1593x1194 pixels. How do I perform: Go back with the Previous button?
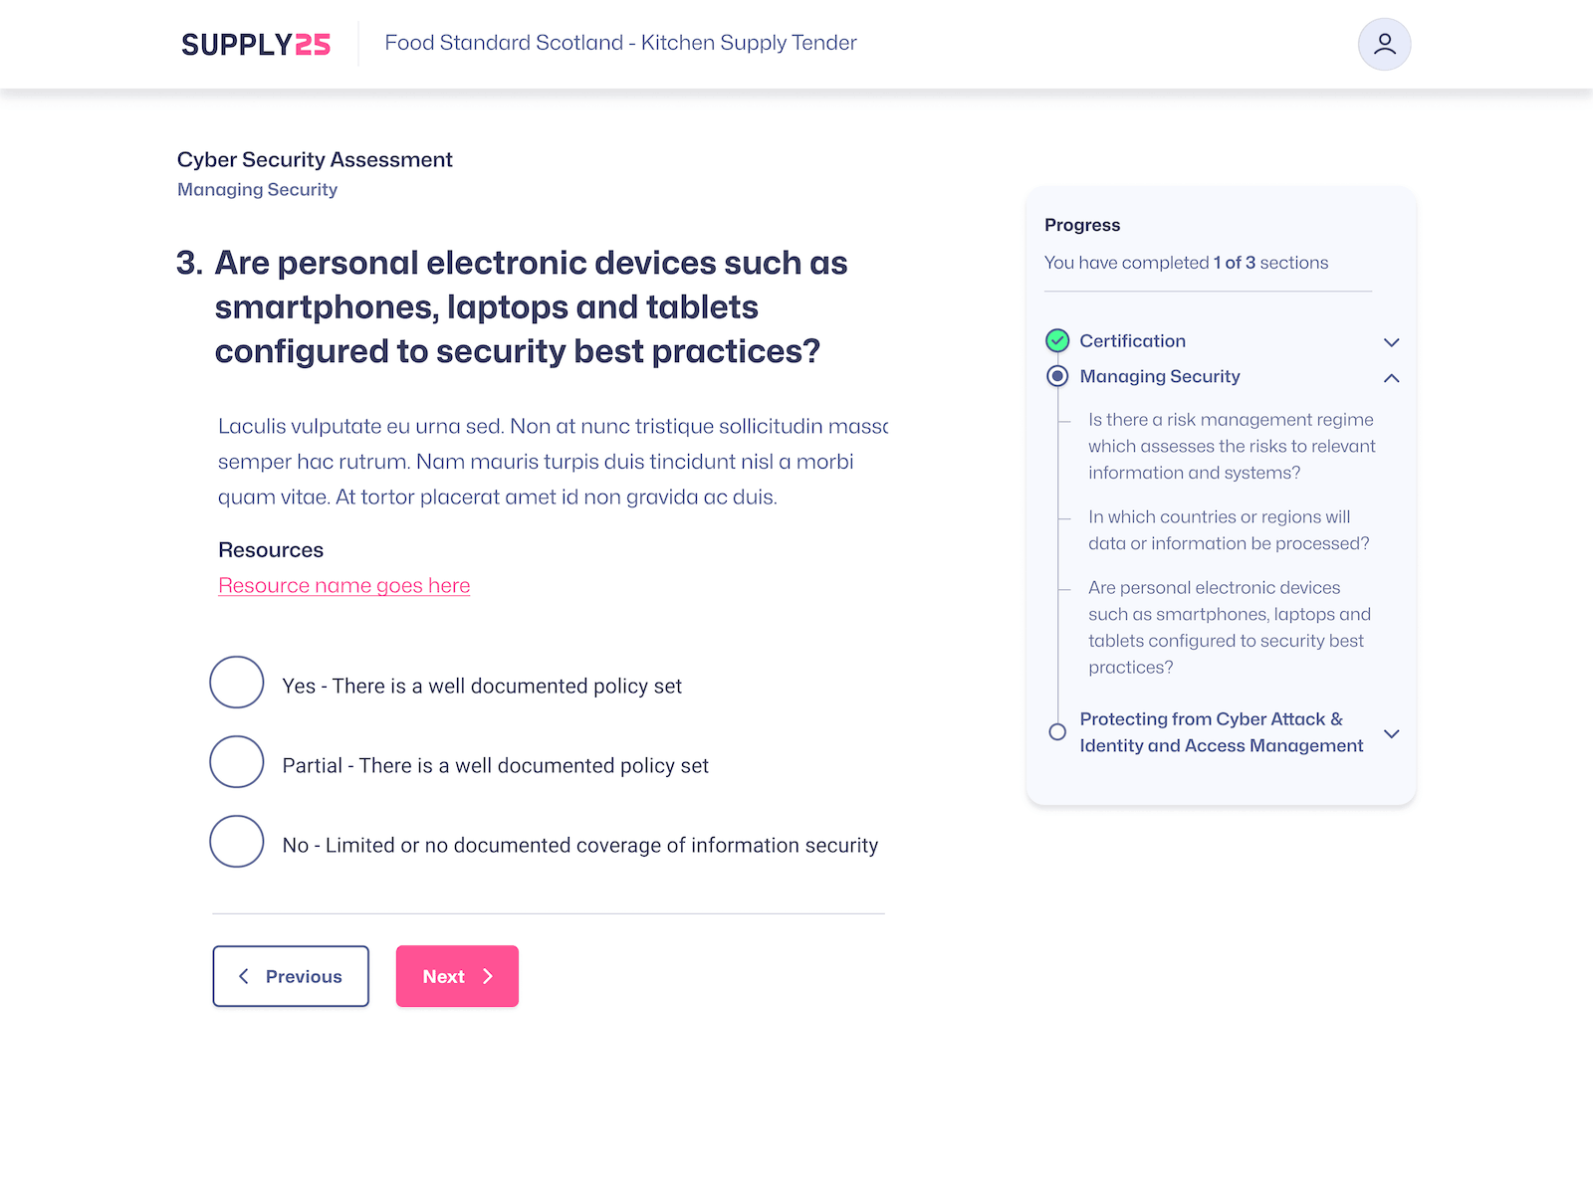coord(291,976)
